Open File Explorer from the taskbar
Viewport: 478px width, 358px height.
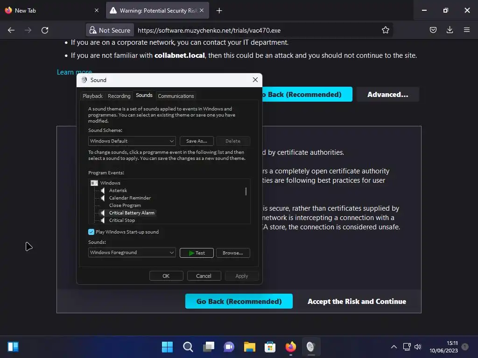click(x=249, y=347)
